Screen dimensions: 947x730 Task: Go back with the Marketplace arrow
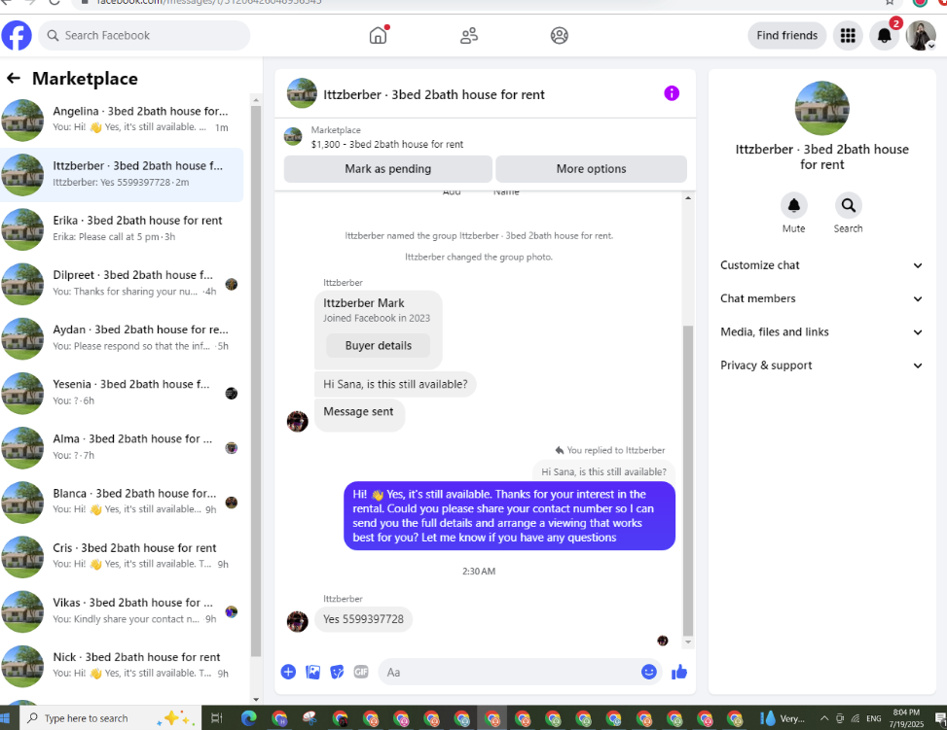(14, 78)
